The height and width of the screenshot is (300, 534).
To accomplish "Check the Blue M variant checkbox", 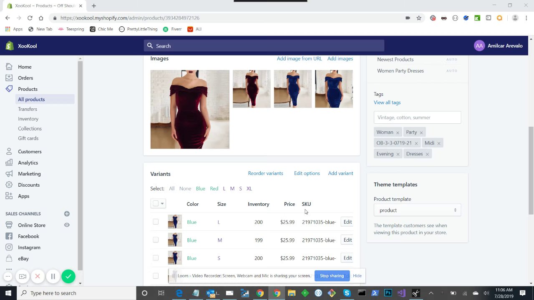I will pos(156,240).
